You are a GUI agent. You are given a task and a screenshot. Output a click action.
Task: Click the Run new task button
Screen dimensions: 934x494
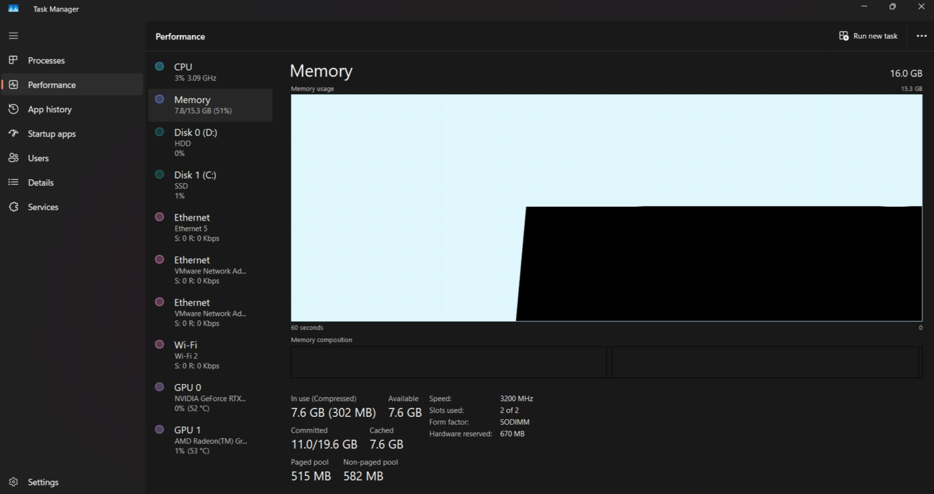coord(868,36)
